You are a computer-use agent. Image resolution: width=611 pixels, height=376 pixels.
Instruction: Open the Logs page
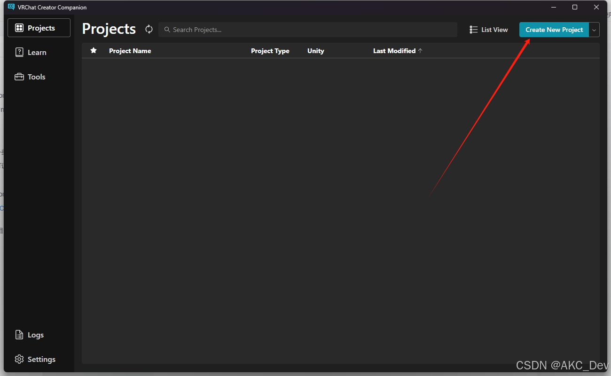coord(39,335)
